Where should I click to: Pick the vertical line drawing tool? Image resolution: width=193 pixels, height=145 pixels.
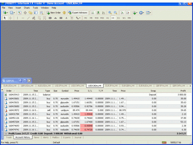pos(17,18)
